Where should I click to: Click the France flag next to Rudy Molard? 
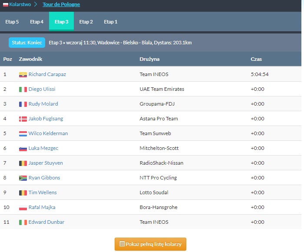[x=23, y=104]
